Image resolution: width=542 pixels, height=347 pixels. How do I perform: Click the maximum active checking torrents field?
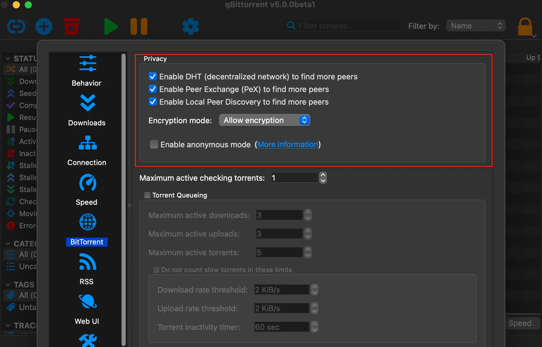pos(294,178)
